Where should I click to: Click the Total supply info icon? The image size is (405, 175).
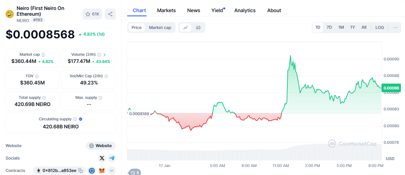click(44, 98)
